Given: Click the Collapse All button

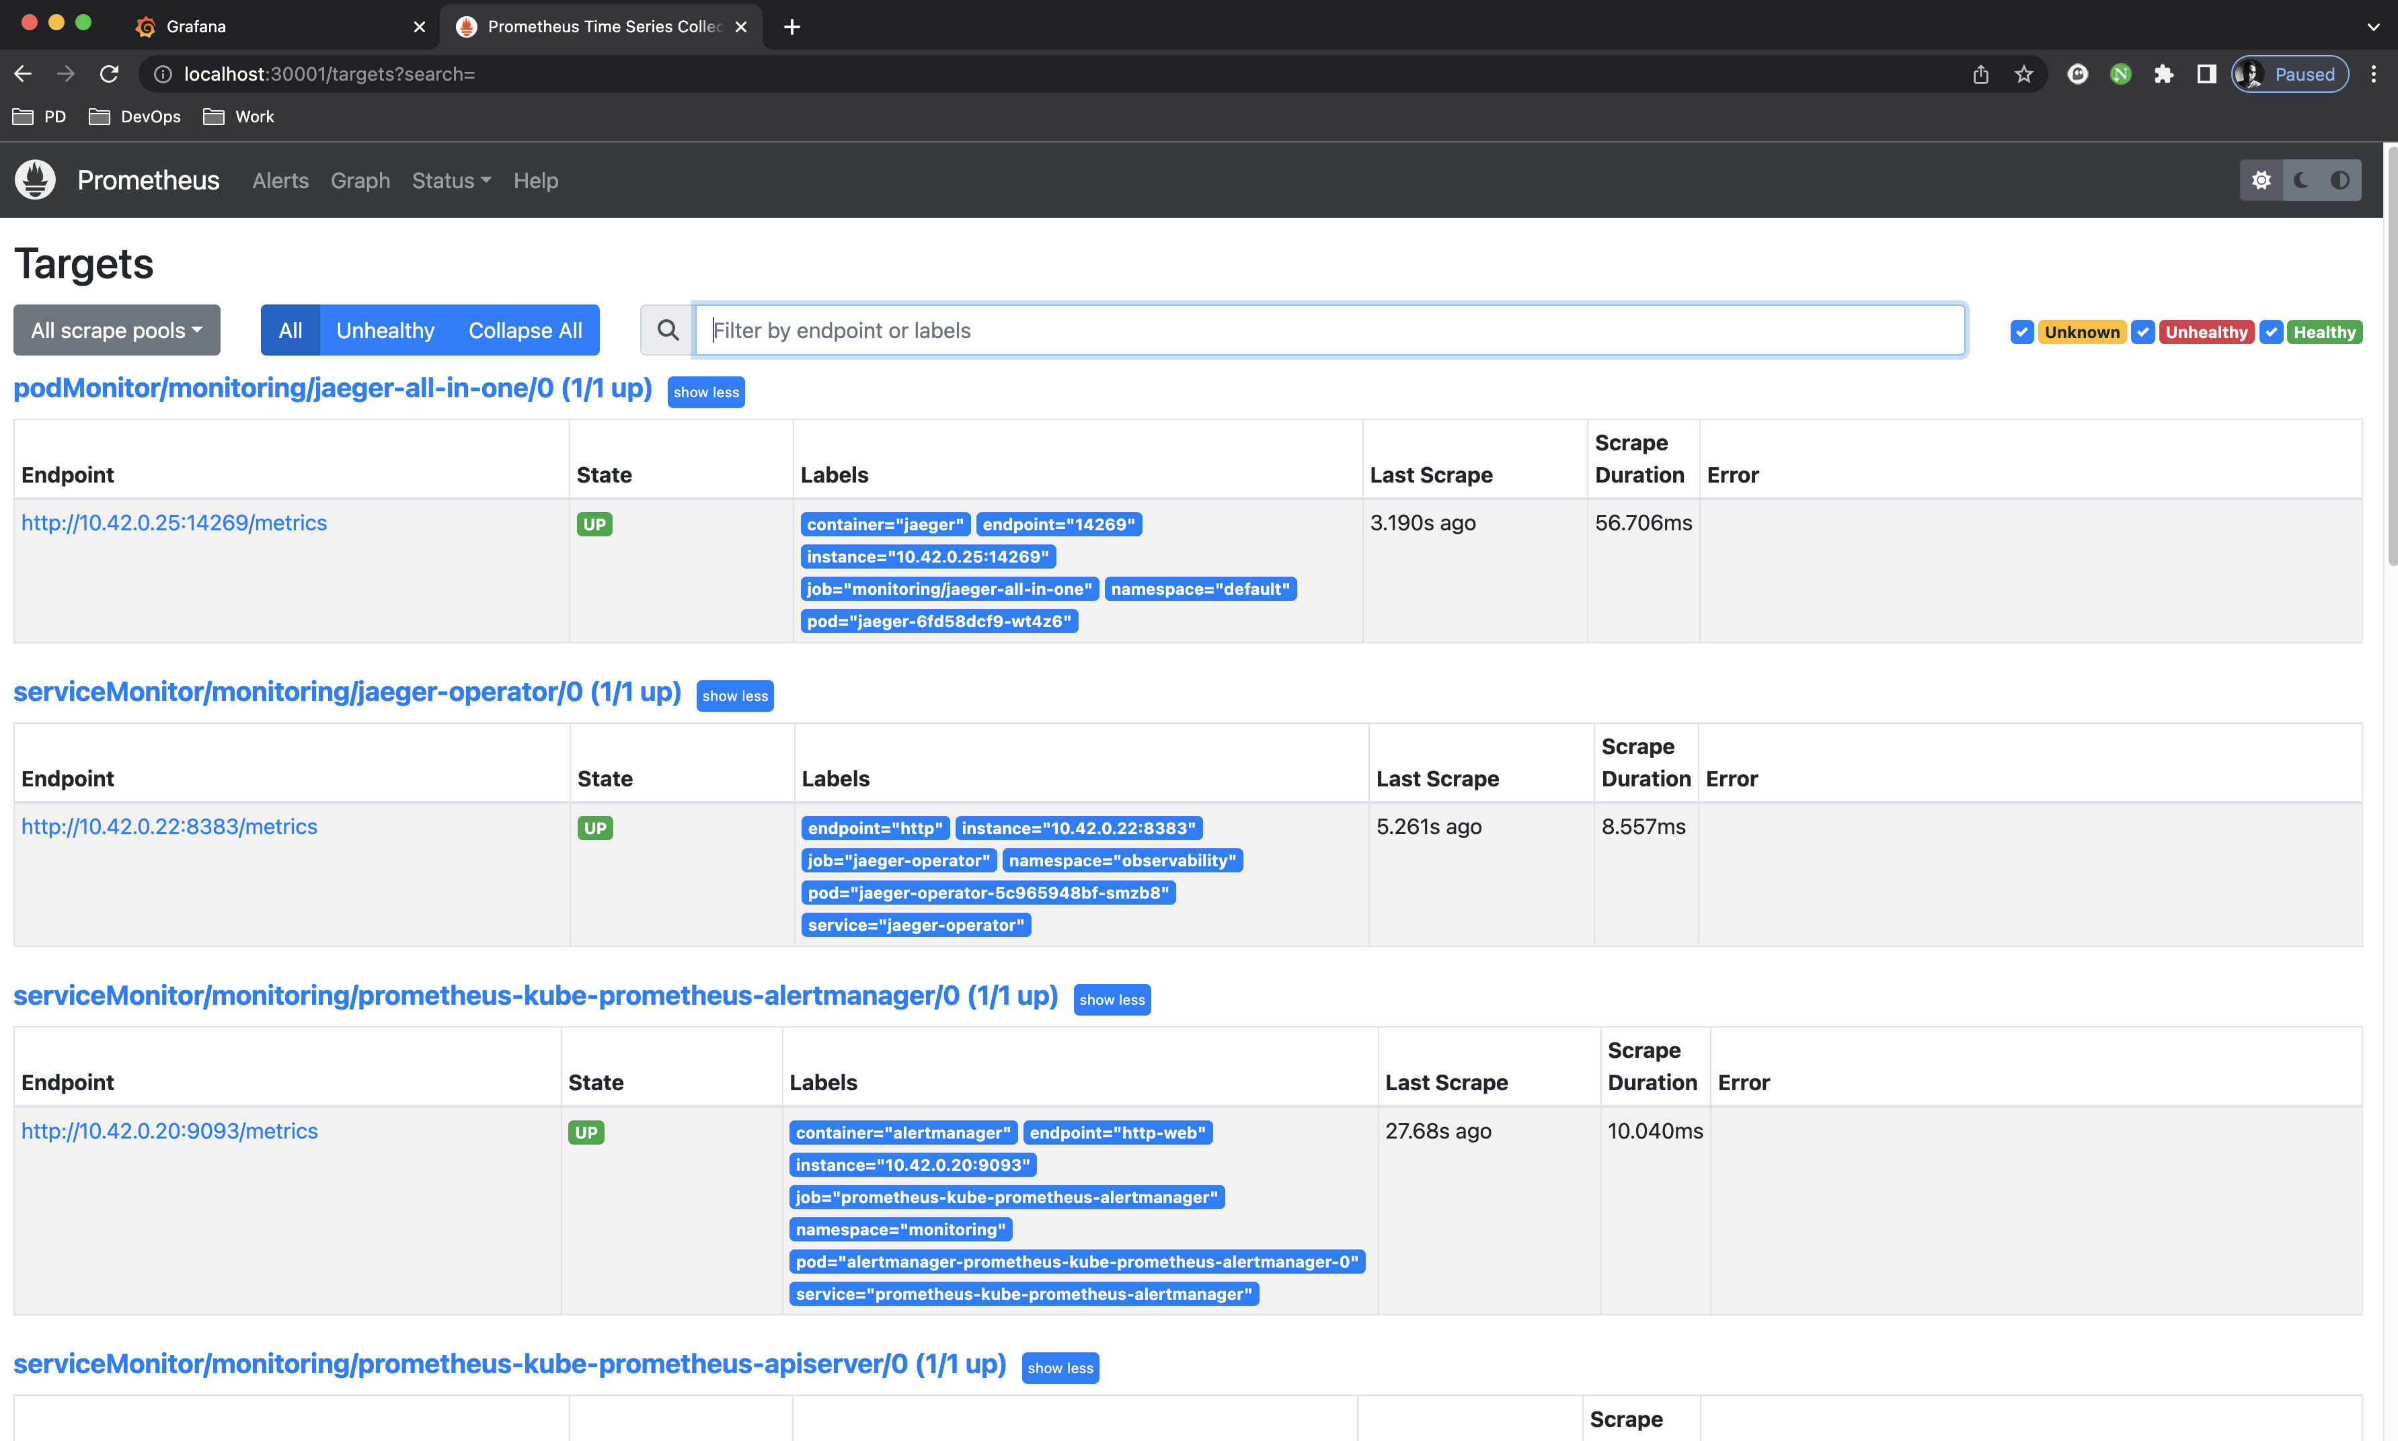Looking at the screenshot, I should pos(525,330).
